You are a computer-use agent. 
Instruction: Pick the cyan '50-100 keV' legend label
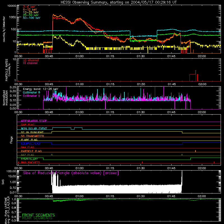pyautogui.click(x=32, y=18)
